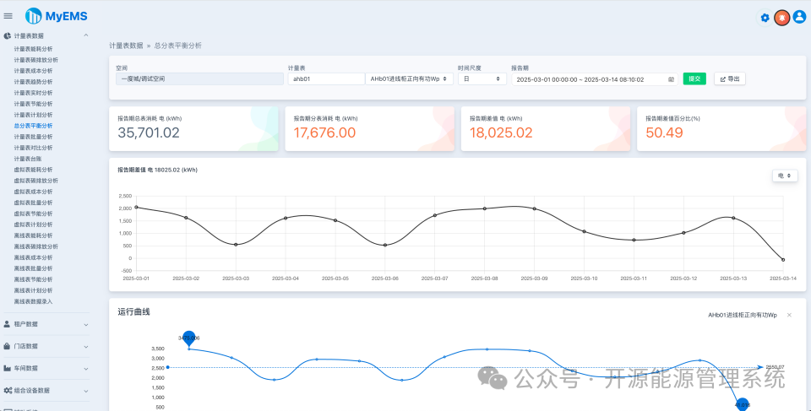Click the calendar icon in 报告期 field
This screenshot has width=811, height=411.
[671, 79]
